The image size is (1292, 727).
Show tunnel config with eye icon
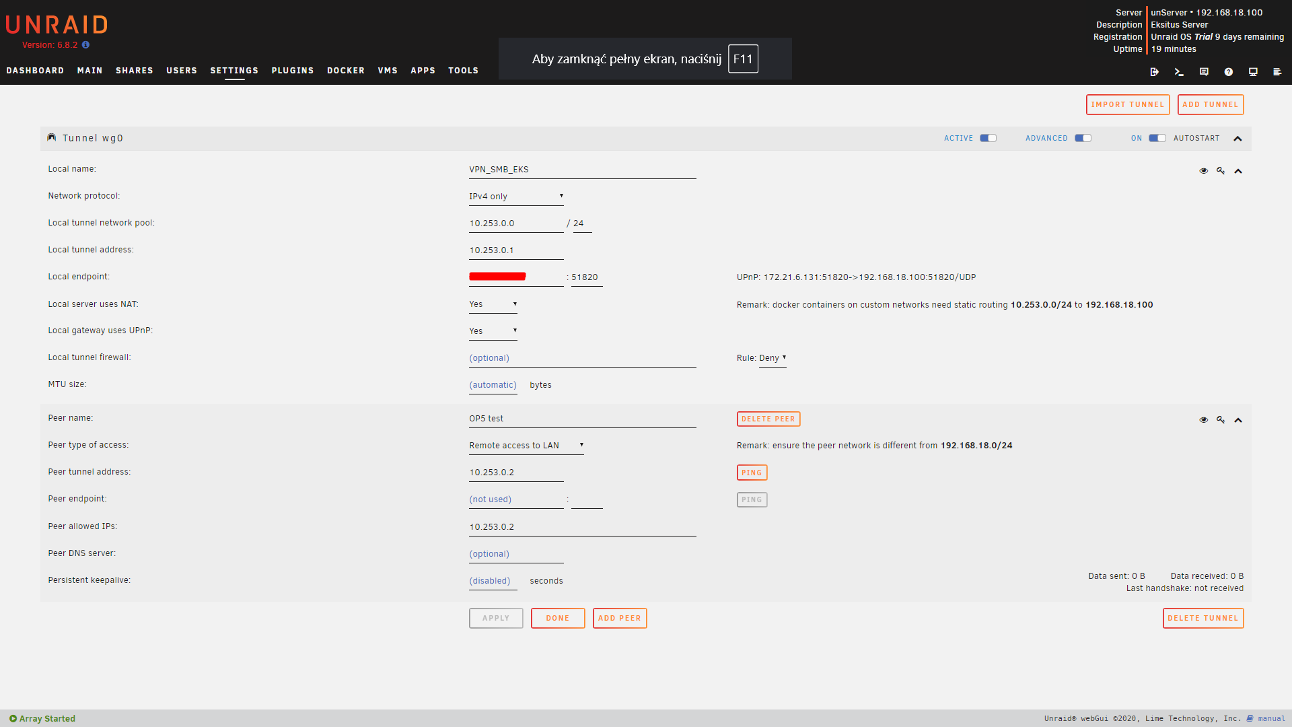(x=1204, y=171)
